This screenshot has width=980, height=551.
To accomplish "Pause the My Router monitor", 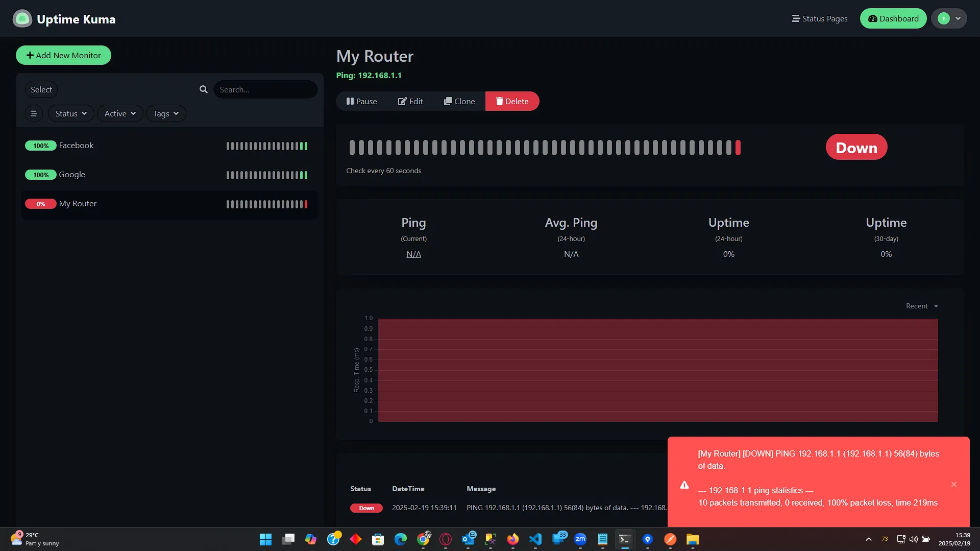I will click(361, 101).
